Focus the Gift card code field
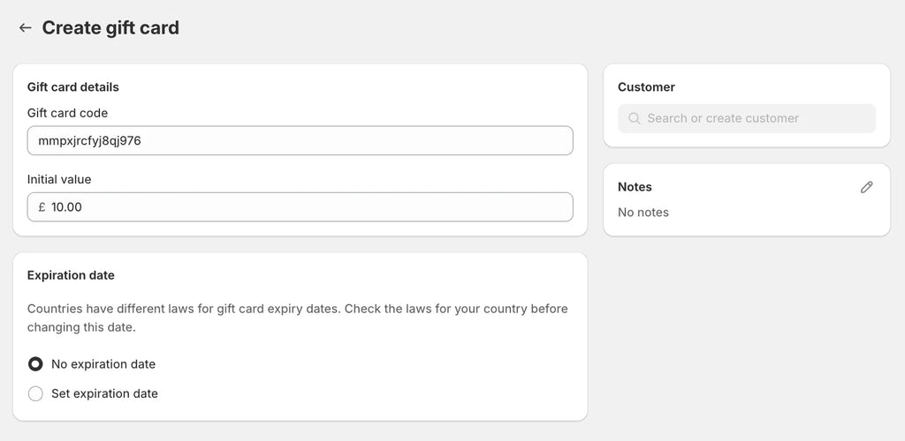This screenshot has width=905, height=441. tap(300, 140)
